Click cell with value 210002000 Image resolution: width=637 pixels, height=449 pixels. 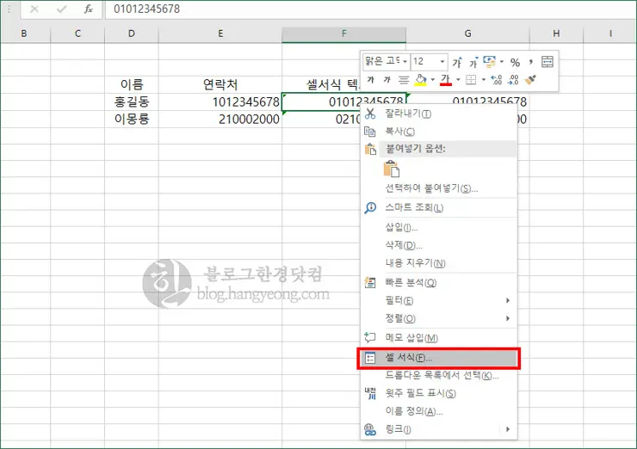[220, 119]
